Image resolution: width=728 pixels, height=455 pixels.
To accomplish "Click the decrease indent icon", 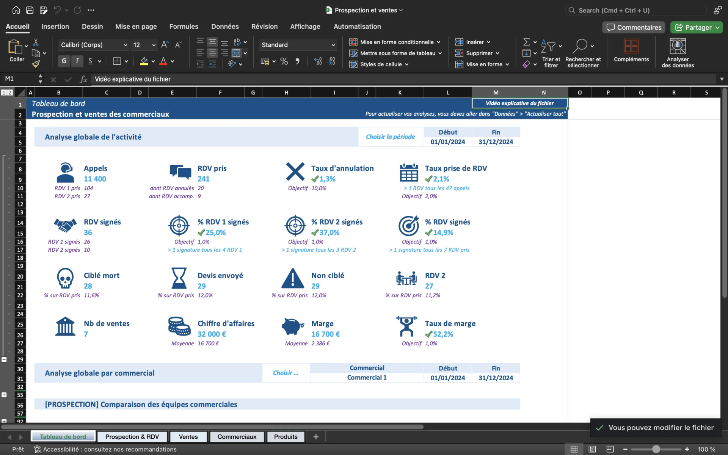I will [200, 64].
